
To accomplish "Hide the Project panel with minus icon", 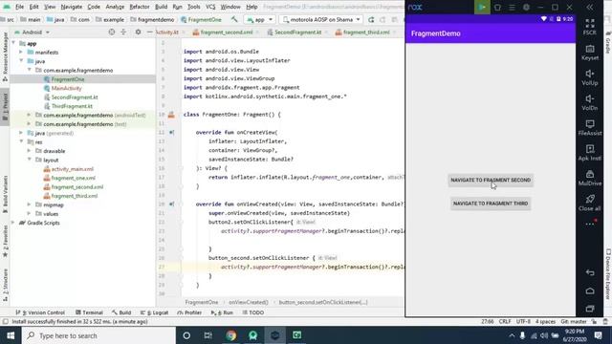I will click(x=149, y=32).
